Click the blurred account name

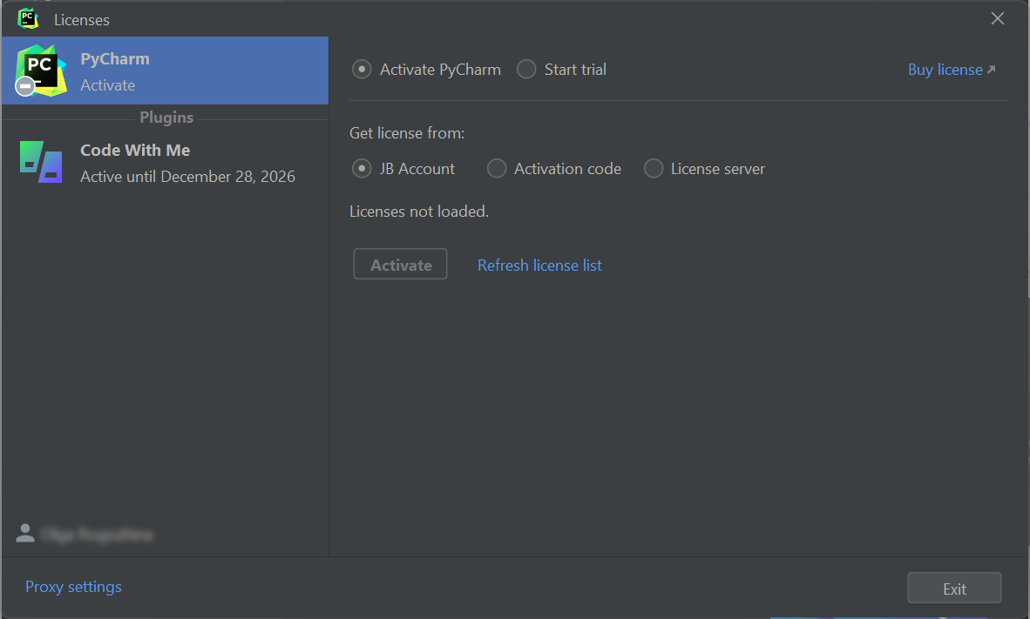pos(97,535)
